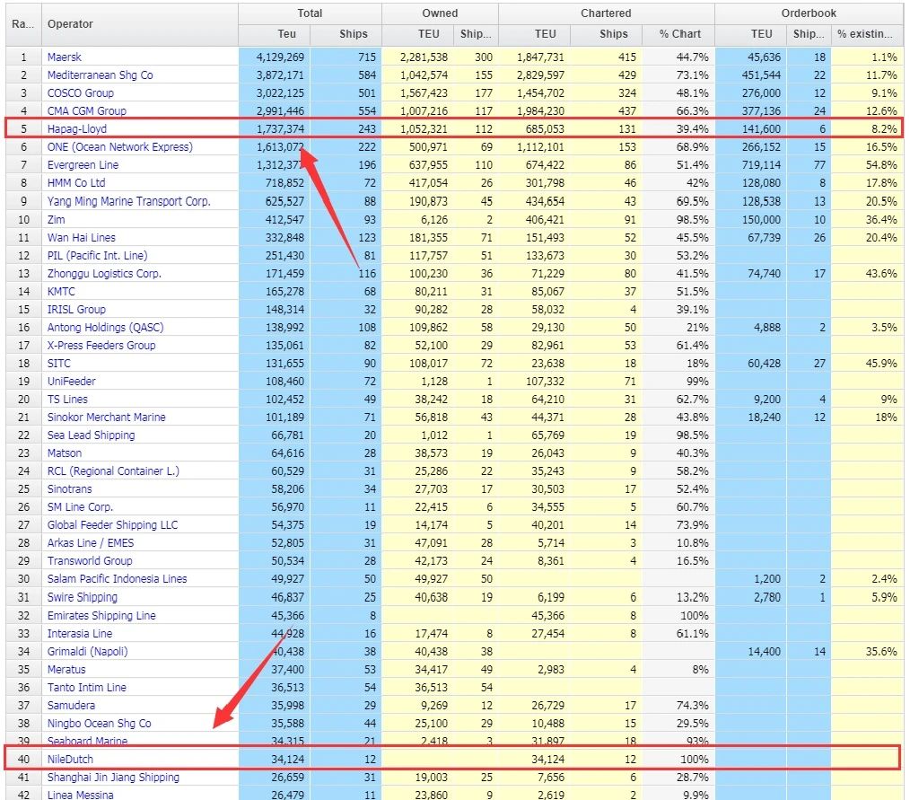Sort by Chartered TEU column header
The image size is (910, 800).
point(534,34)
